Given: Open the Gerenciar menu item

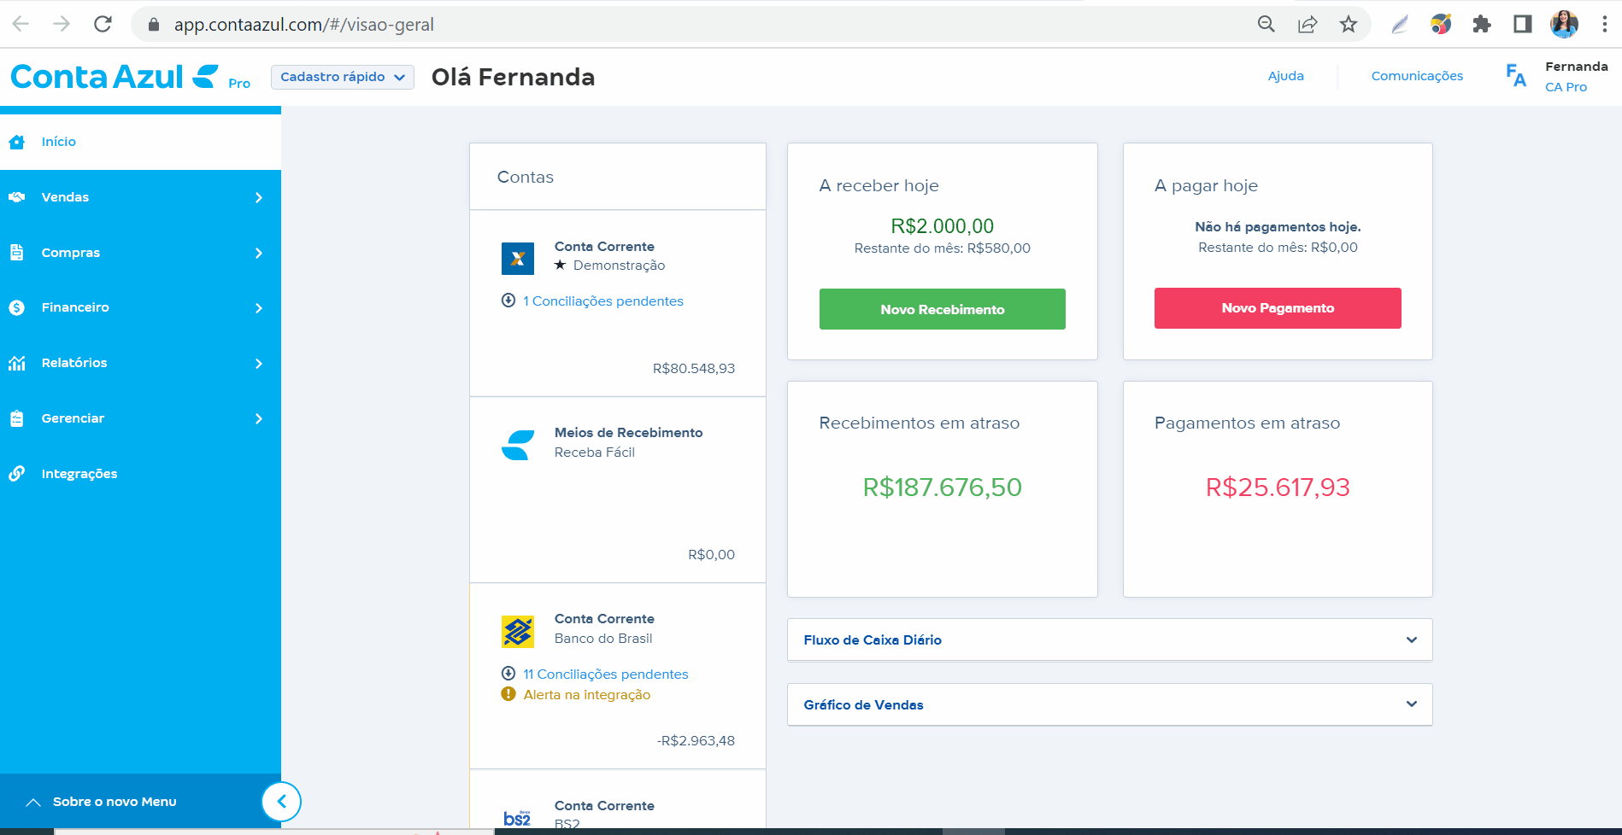Looking at the screenshot, I should (x=140, y=418).
